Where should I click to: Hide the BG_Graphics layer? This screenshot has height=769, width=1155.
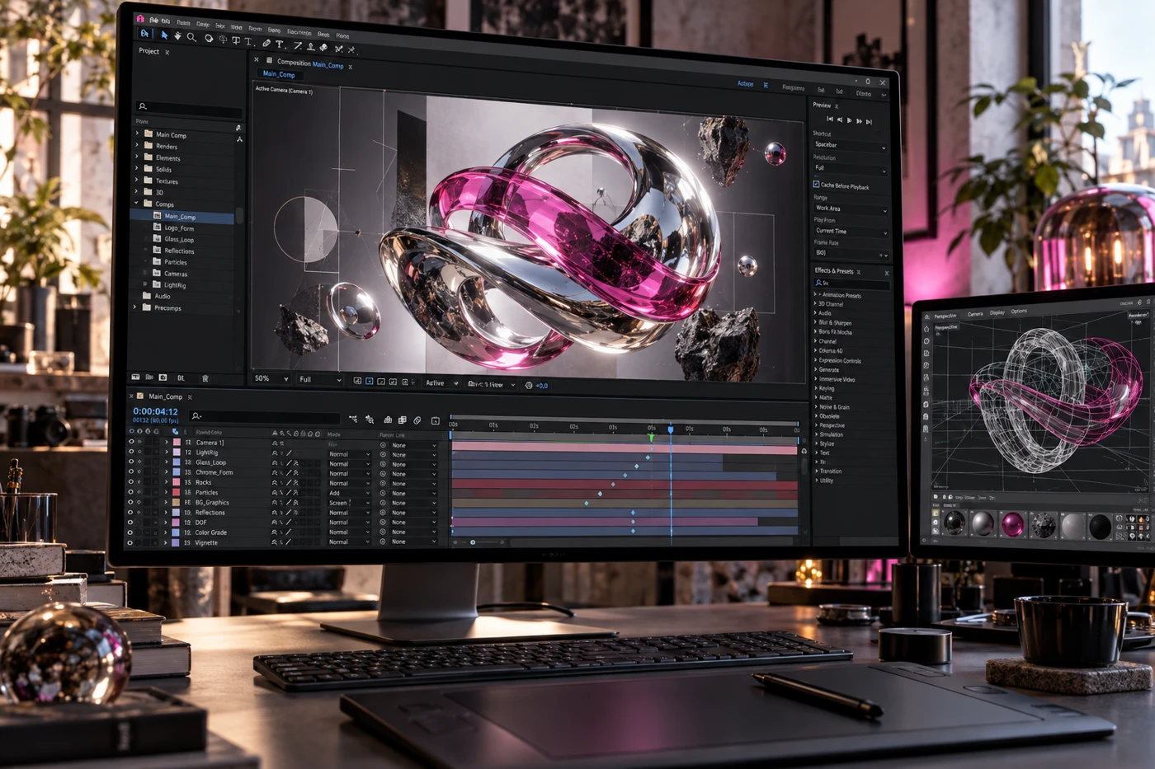[x=130, y=502]
